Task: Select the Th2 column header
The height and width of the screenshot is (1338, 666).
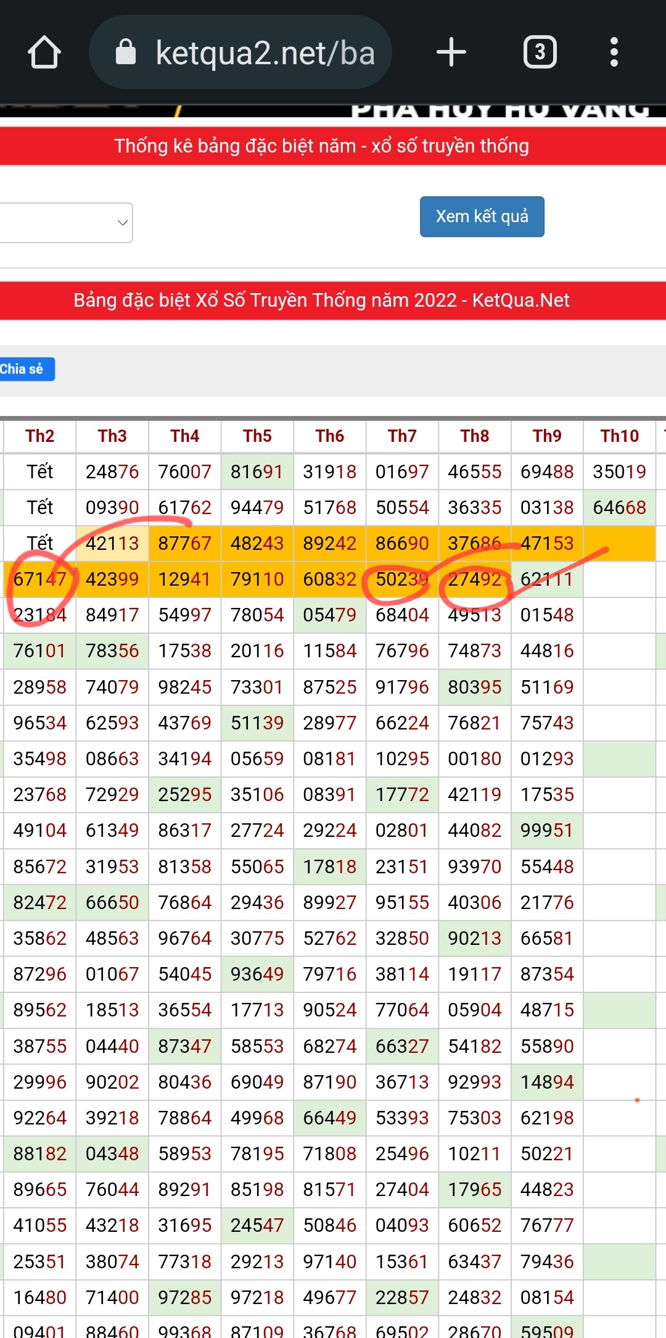Action: coord(40,436)
